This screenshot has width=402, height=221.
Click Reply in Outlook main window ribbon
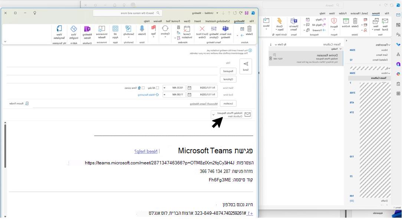pos(320,20)
